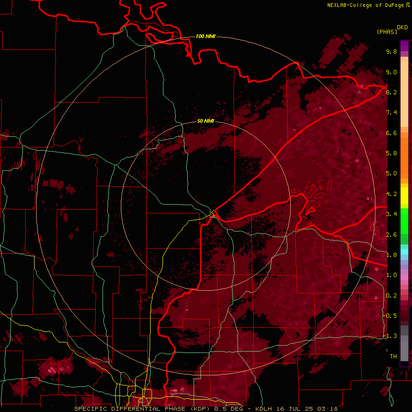
Task: Click the 100 NMI range ring label
Action: (x=206, y=36)
